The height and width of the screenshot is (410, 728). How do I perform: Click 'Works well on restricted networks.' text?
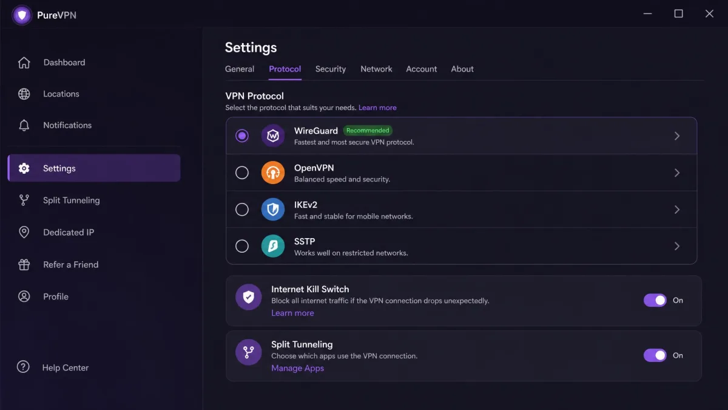(x=351, y=253)
